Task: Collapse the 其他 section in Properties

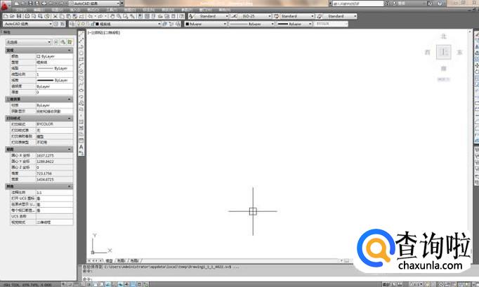Action: click(x=70, y=186)
